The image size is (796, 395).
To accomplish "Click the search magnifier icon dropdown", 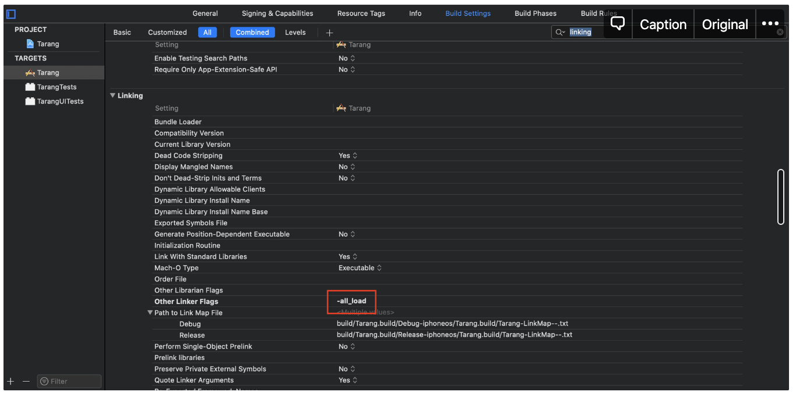I will [560, 33].
